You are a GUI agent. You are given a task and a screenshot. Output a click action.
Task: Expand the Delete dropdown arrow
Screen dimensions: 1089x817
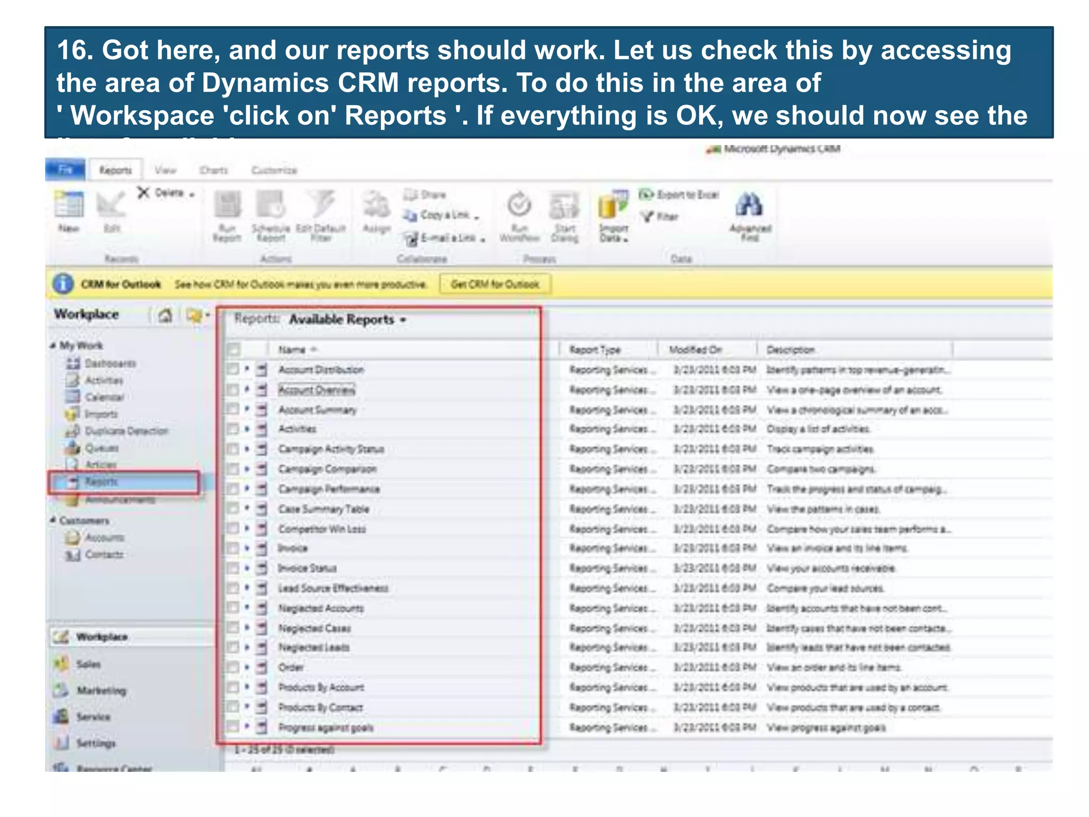[x=192, y=194]
